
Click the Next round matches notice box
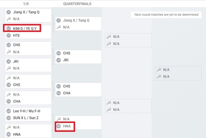pos(166,15)
